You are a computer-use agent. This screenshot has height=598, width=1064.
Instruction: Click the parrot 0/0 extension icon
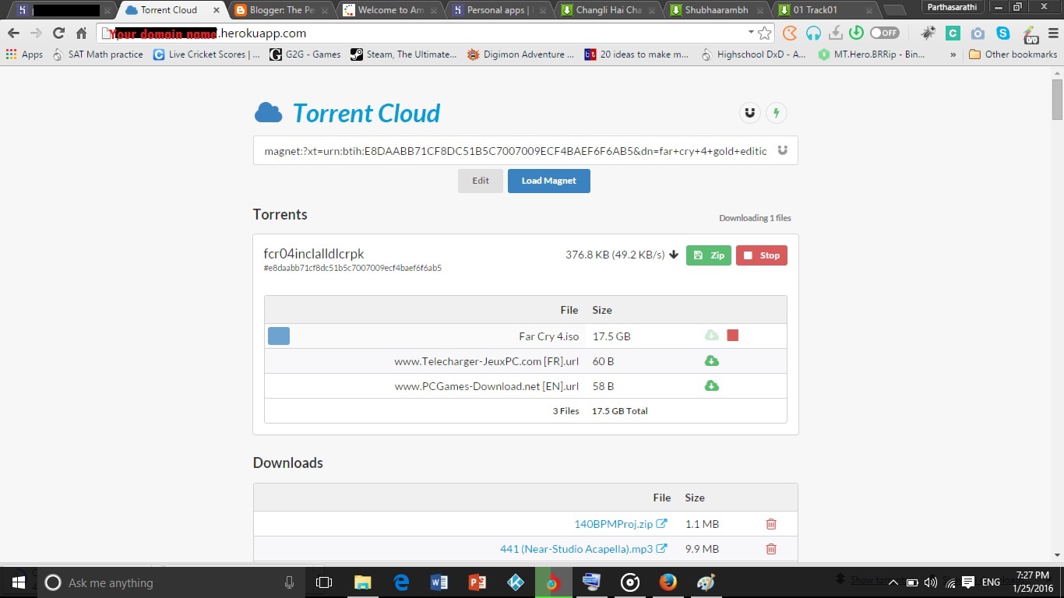(1031, 33)
